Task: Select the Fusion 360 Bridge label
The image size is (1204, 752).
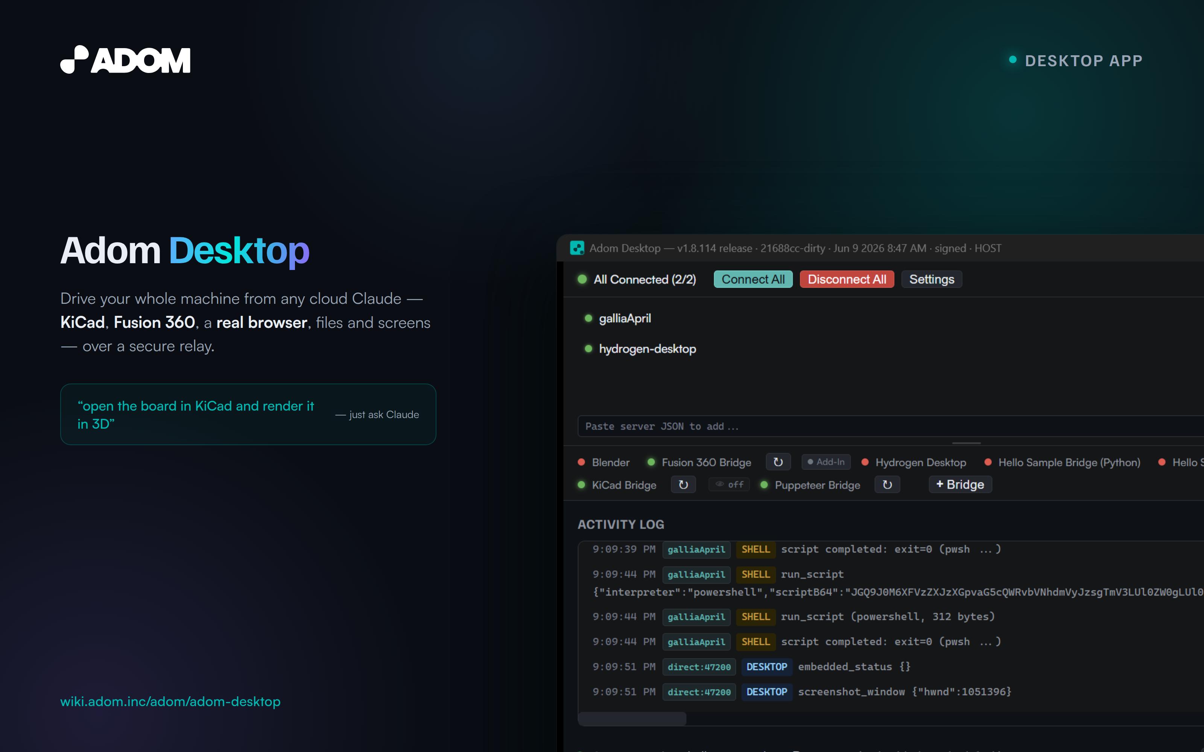Action: pos(707,462)
